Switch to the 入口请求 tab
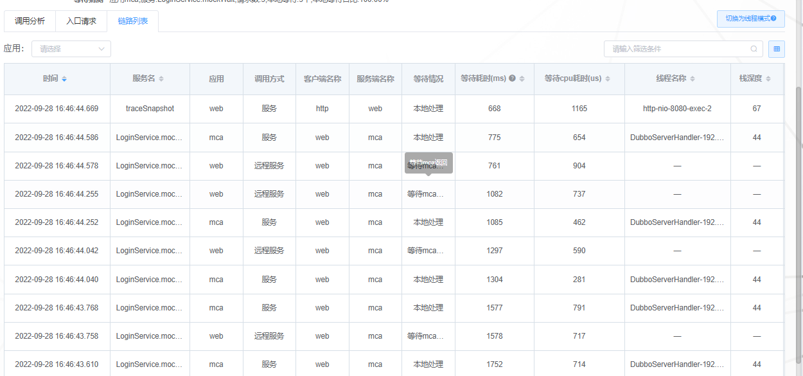This screenshot has height=376, width=803. [x=82, y=21]
